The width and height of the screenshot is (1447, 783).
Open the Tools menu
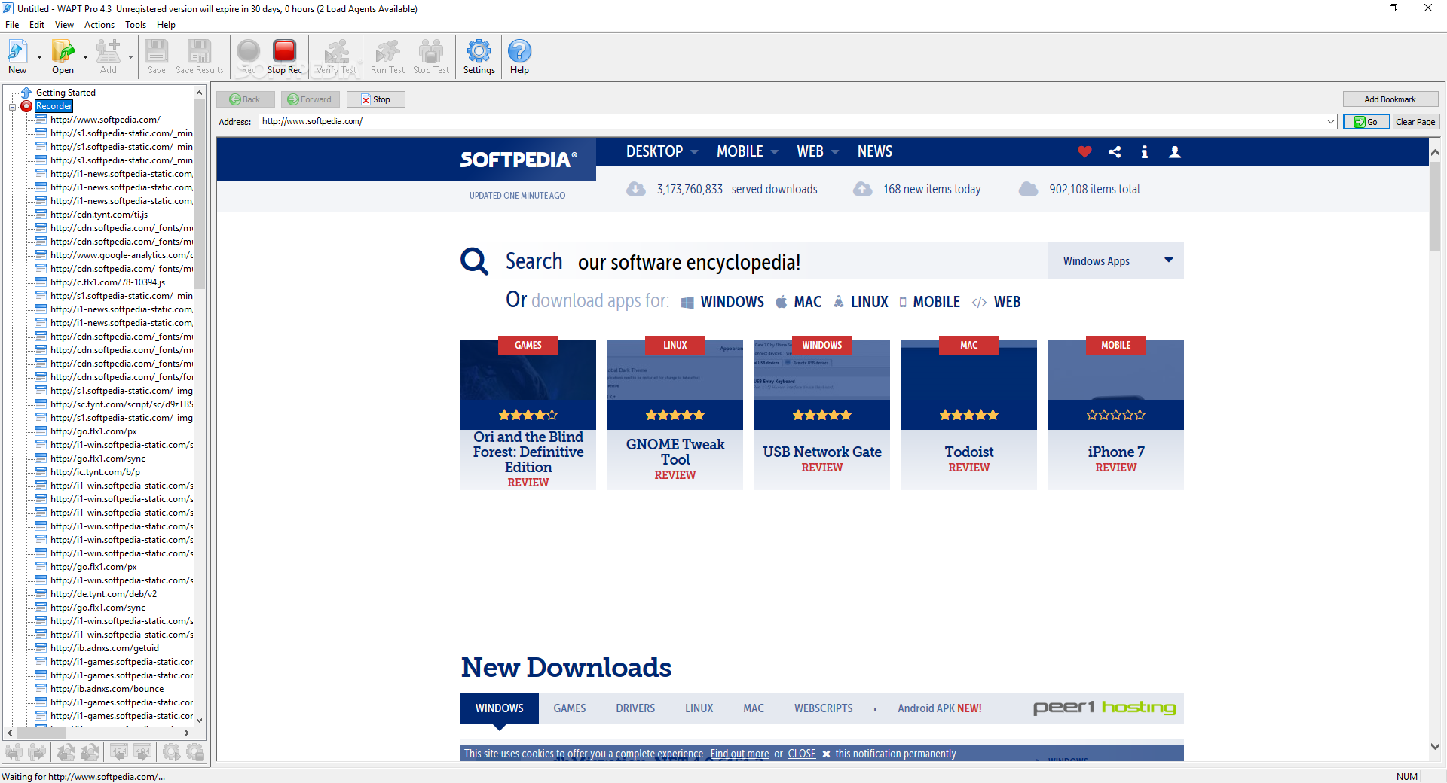click(x=136, y=25)
